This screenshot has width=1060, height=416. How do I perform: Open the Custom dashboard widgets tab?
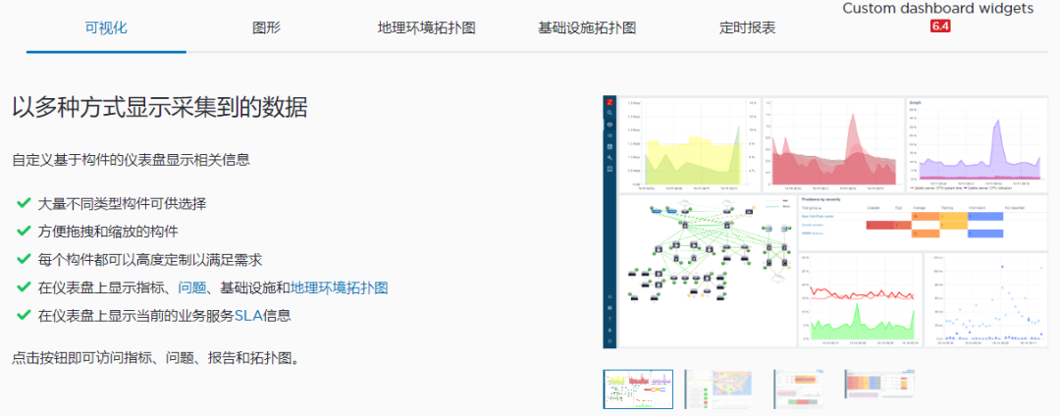tap(940, 9)
